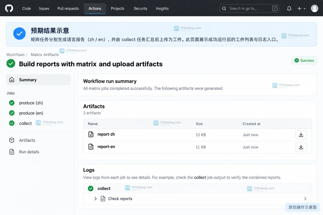Select the Actions tab
The image size is (323, 215).
tap(95, 8)
